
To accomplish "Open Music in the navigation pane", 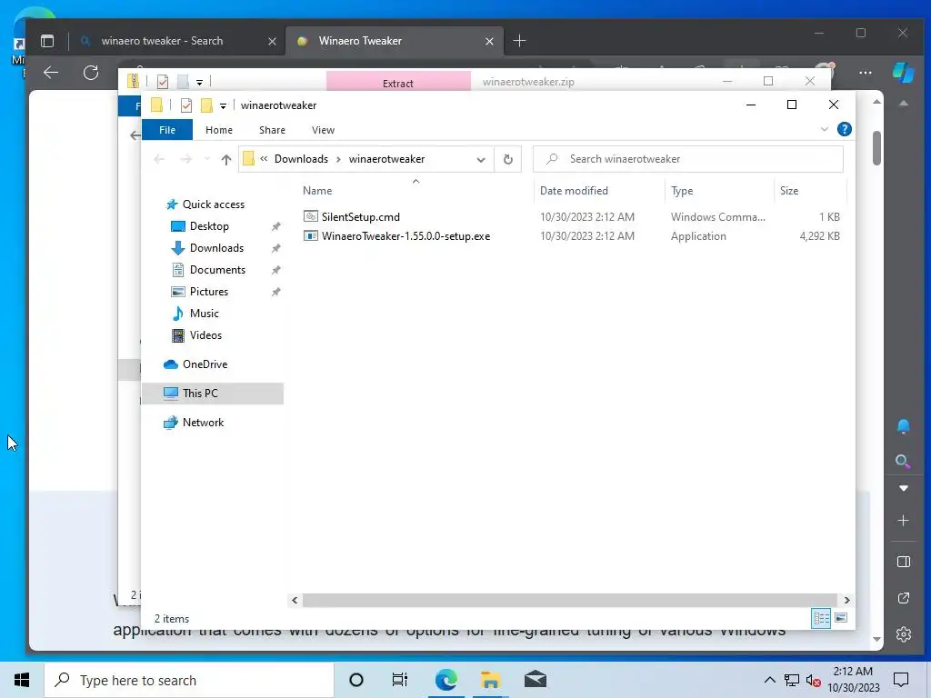I will pyautogui.click(x=204, y=314).
